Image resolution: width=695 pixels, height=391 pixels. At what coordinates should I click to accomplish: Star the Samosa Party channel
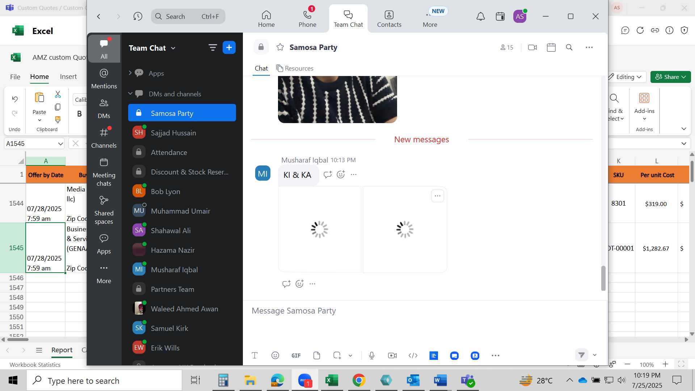click(x=280, y=47)
